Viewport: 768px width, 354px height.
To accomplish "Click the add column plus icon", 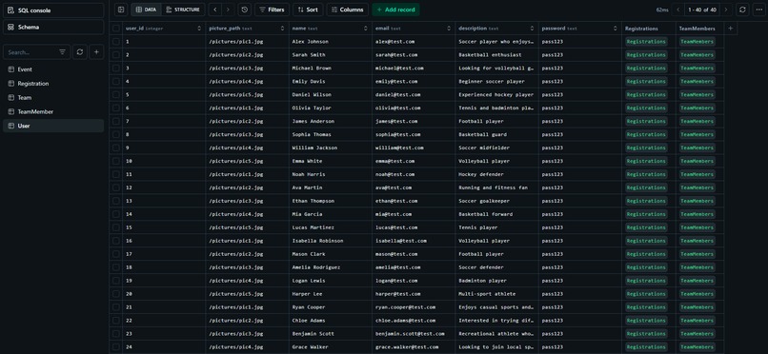I will pyautogui.click(x=730, y=29).
